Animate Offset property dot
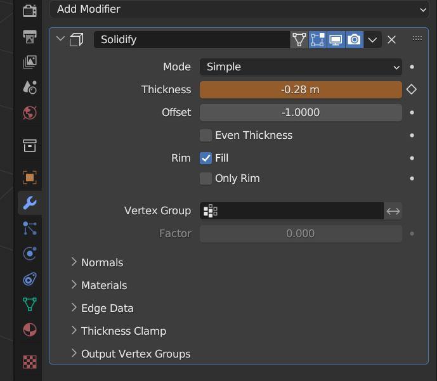 click(x=412, y=112)
